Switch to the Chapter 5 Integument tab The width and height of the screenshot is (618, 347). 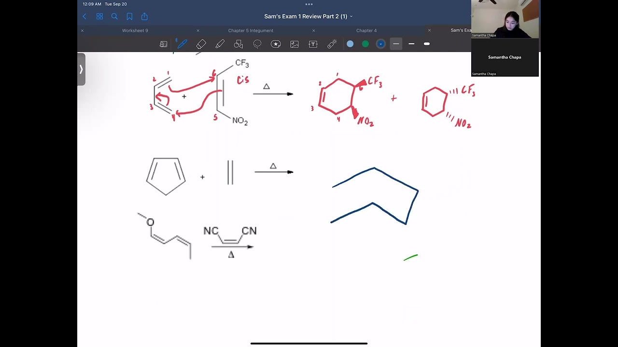(x=251, y=30)
